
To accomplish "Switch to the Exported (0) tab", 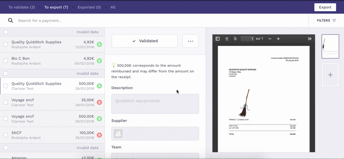I will [89, 7].
